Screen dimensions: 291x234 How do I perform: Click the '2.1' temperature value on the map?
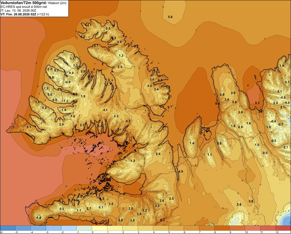[x=283, y=107]
